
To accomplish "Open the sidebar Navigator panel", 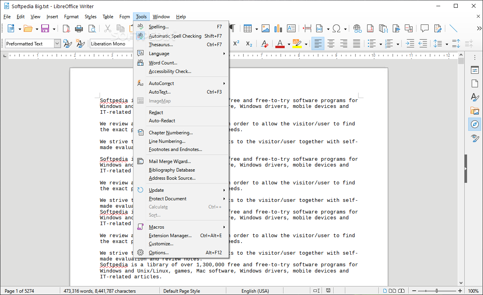I will 474,124.
